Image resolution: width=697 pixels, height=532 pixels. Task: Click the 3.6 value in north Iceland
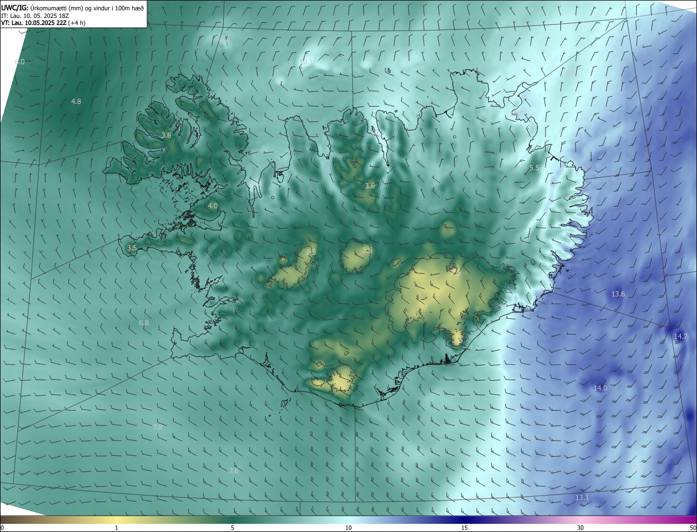370,186
